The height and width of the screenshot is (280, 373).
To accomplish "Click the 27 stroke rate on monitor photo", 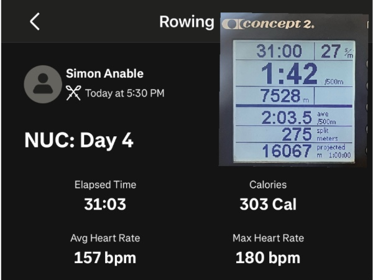I will tap(331, 51).
